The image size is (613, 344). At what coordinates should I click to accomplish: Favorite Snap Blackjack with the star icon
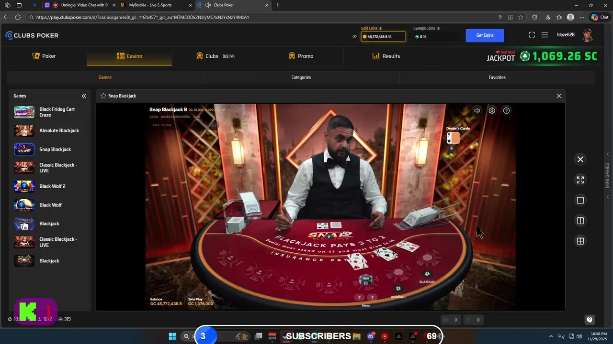(x=103, y=96)
